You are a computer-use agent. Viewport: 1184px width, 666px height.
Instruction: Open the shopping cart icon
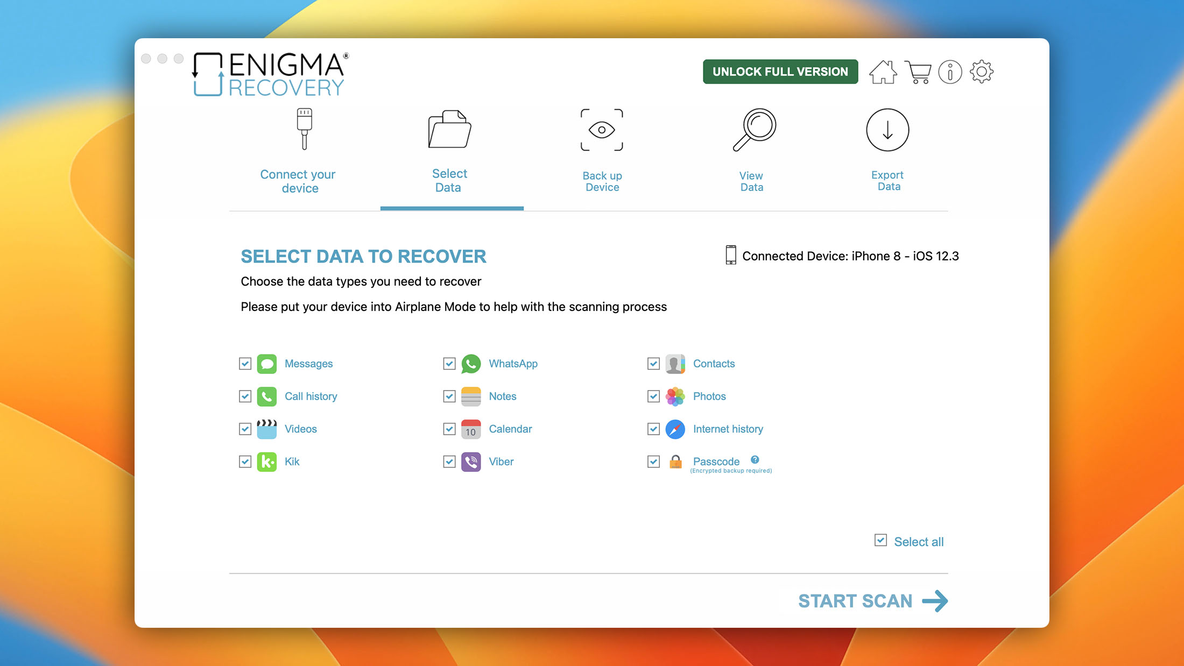tap(918, 72)
